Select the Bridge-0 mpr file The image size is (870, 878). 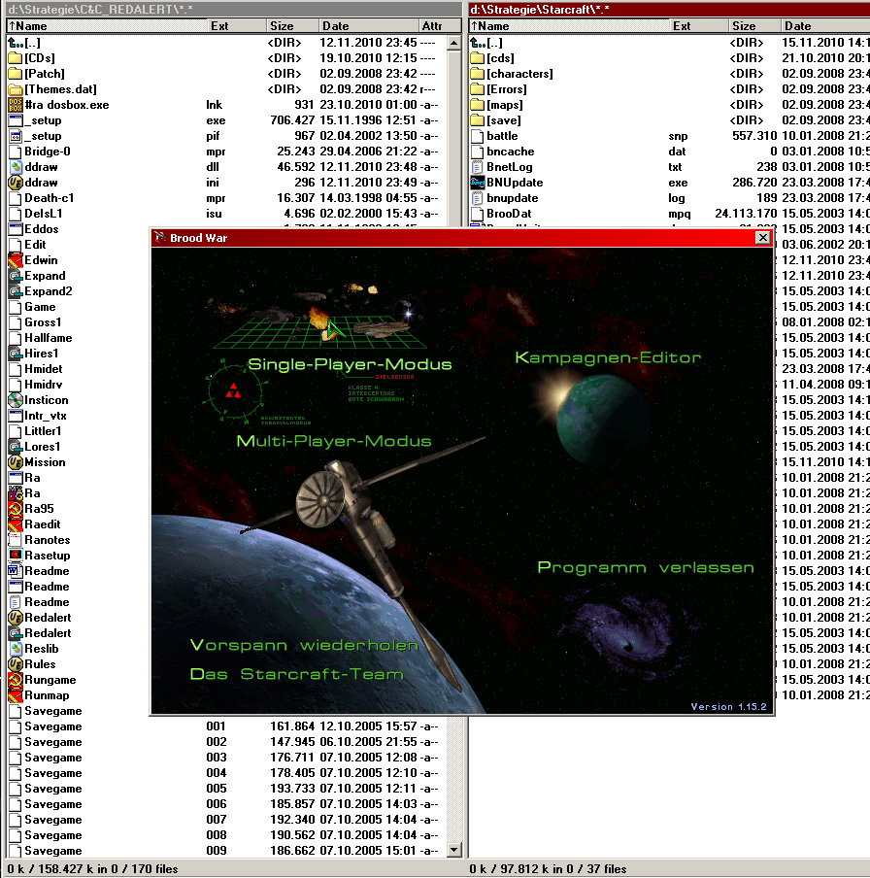pyautogui.click(x=226, y=152)
